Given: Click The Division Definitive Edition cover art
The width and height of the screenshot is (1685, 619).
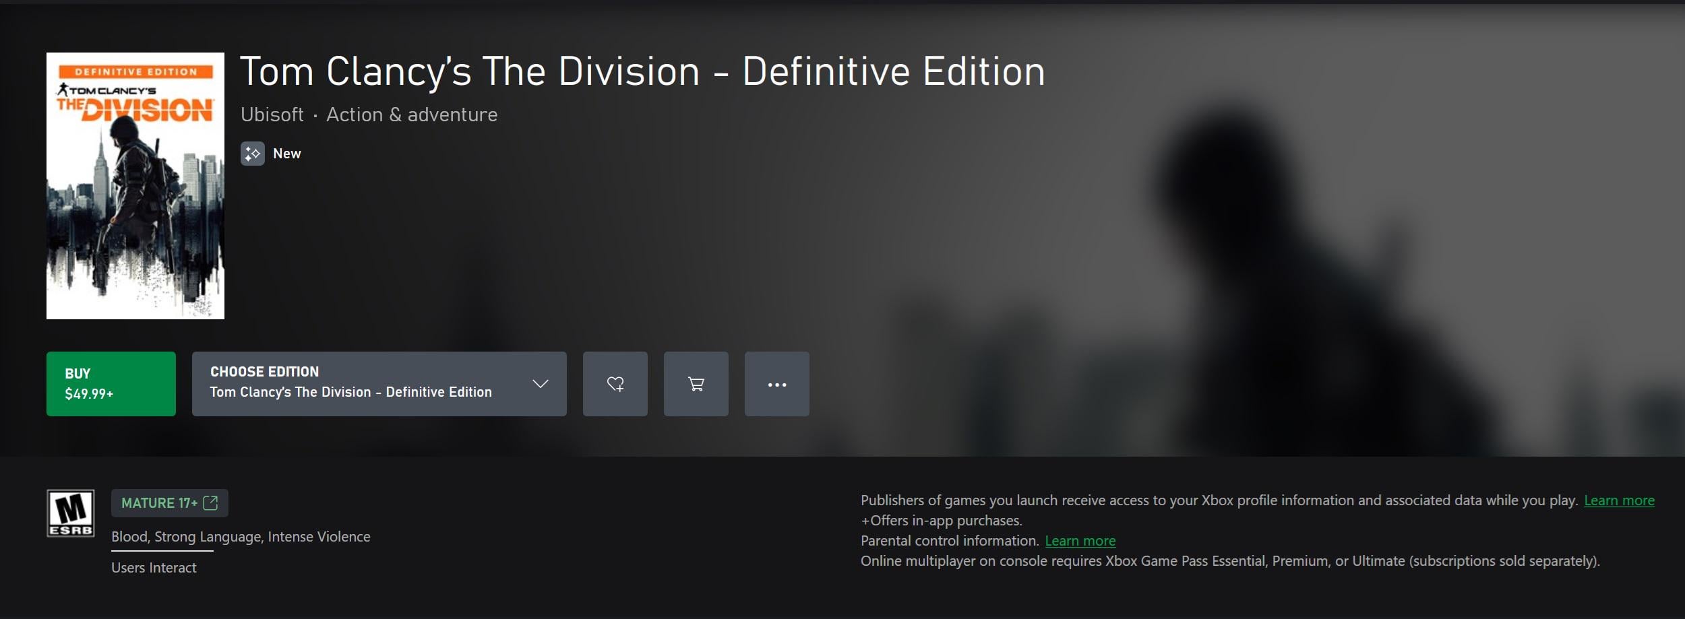Looking at the screenshot, I should point(135,186).
